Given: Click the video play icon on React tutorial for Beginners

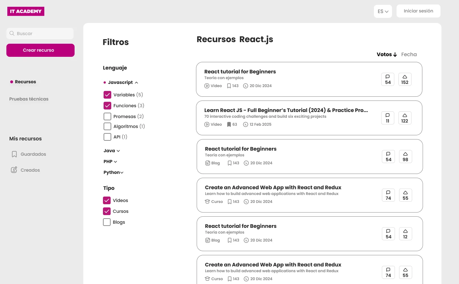Looking at the screenshot, I should 207,86.
